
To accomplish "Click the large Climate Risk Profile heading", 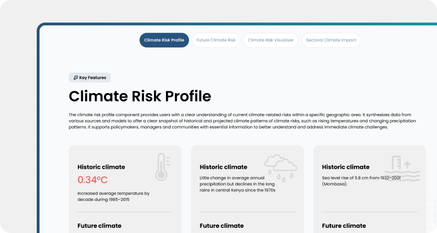I will point(140,96).
